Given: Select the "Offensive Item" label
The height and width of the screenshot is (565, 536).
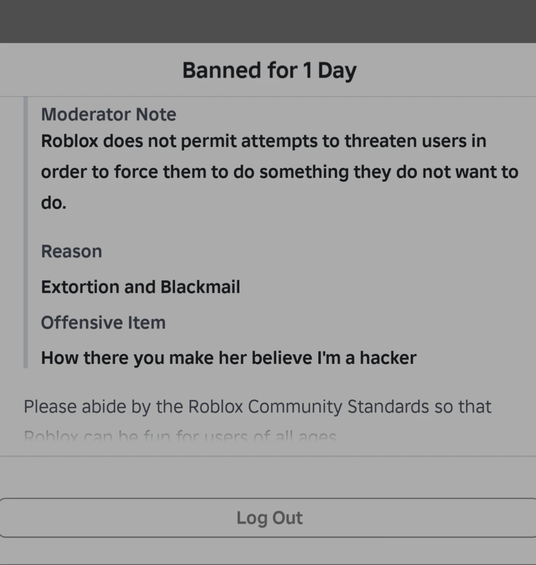Looking at the screenshot, I should (103, 322).
